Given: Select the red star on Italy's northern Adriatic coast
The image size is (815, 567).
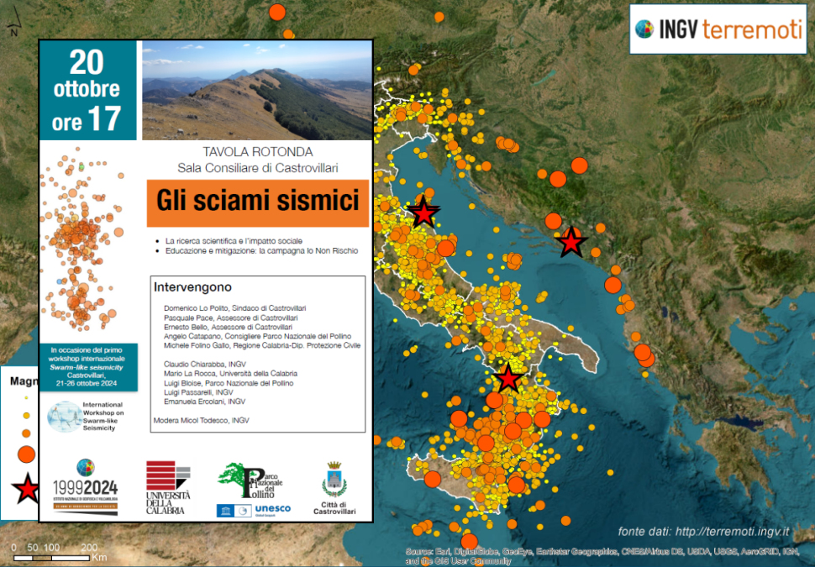Looking at the screenshot, I should point(423,213).
